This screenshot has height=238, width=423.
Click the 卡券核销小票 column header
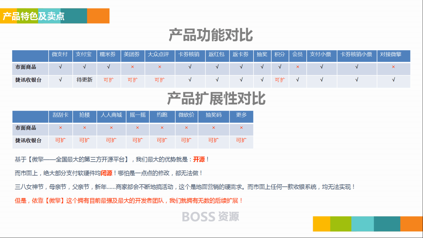(x=357, y=56)
